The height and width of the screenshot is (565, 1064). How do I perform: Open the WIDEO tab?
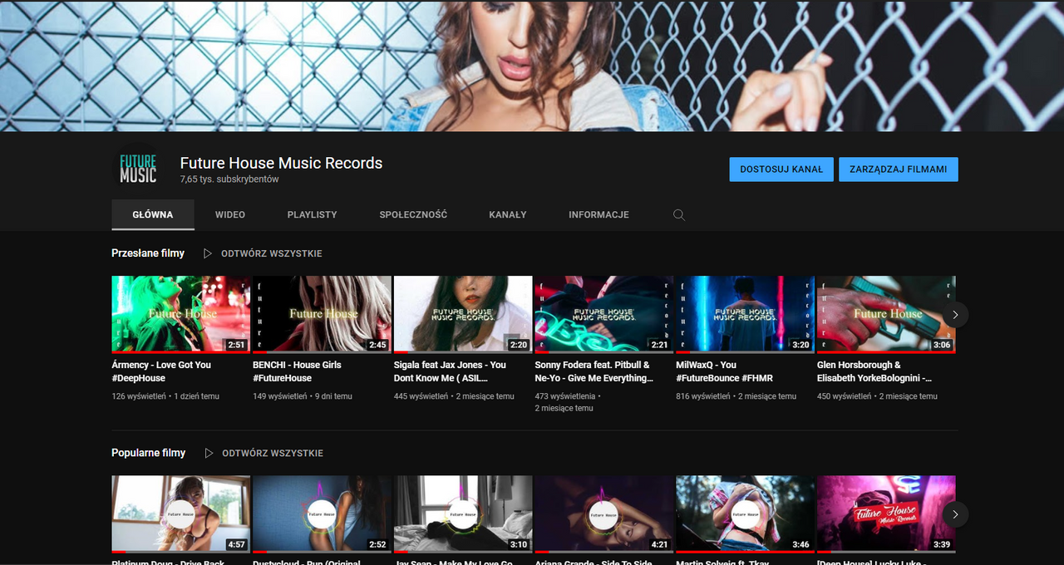pyautogui.click(x=230, y=214)
